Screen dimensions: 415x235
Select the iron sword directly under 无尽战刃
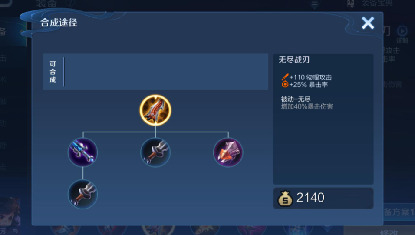pyautogui.click(x=155, y=152)
